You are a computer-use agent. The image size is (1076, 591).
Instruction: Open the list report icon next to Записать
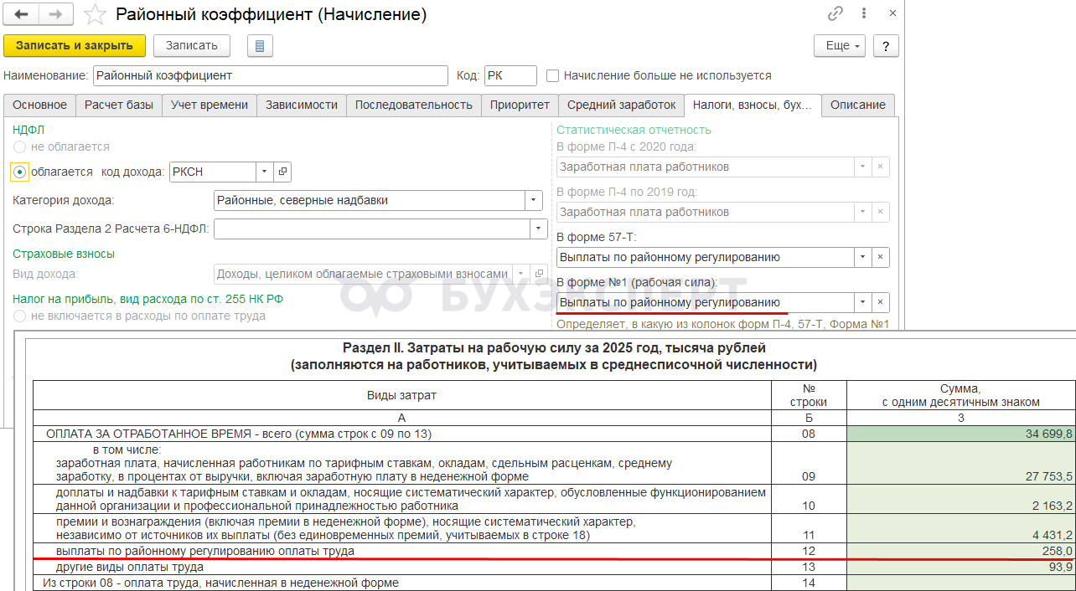[x=261, y=45]
